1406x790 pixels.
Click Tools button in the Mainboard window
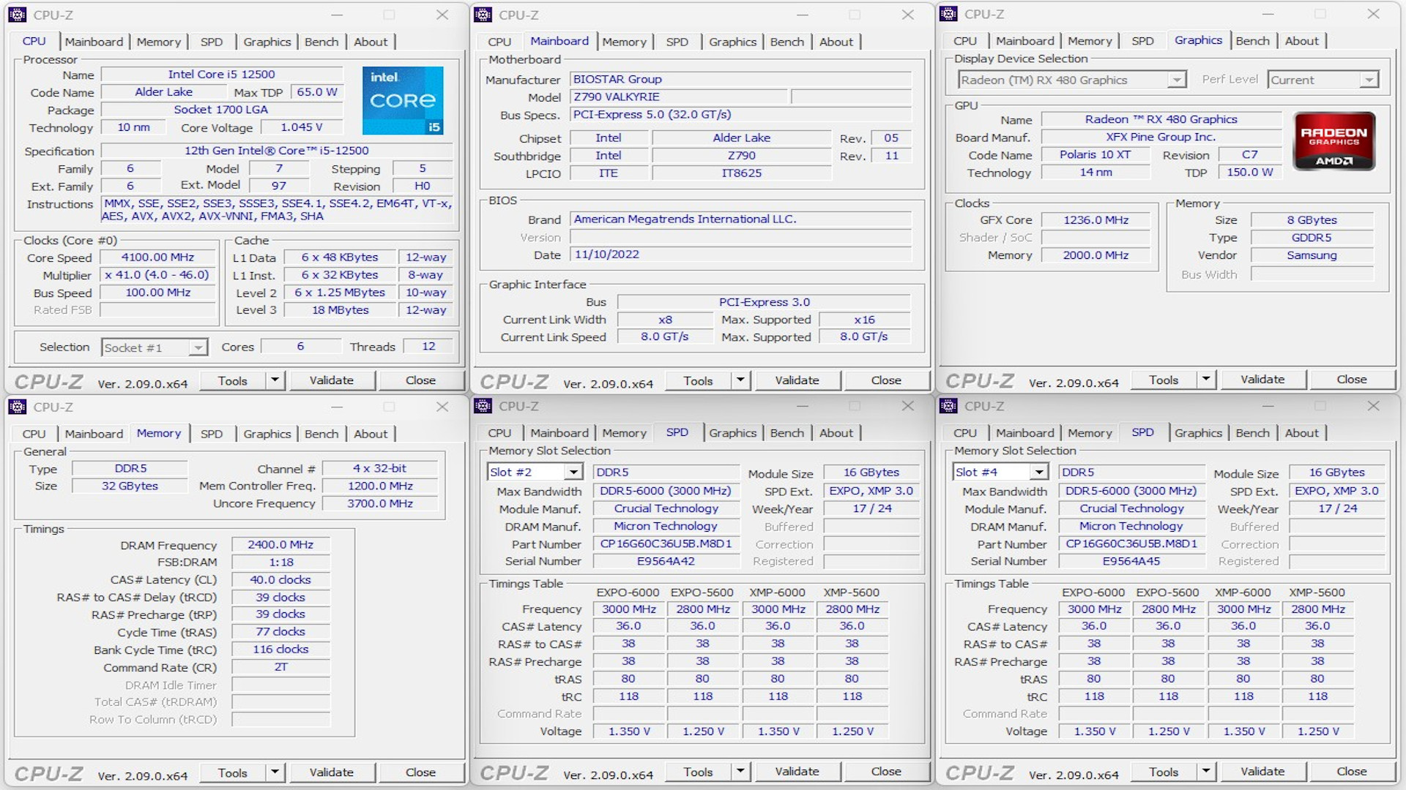698,380
